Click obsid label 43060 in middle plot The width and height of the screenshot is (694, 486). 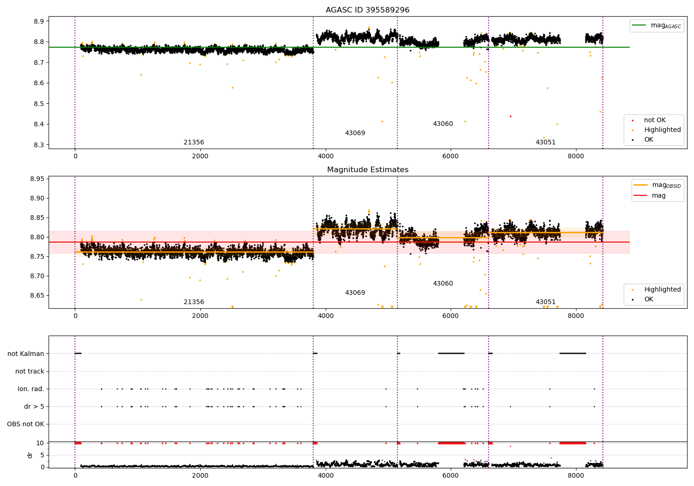point(443,284)
